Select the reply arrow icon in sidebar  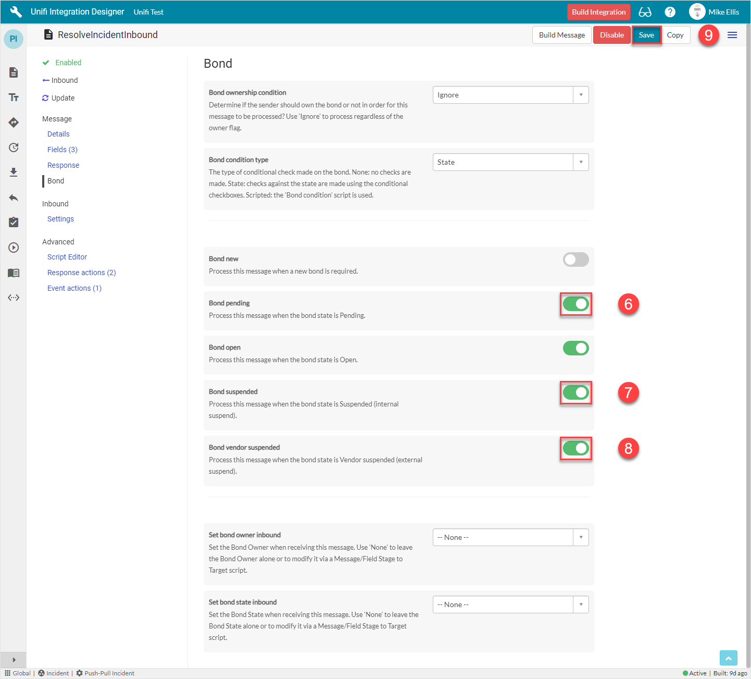pyautogui.click(x=14, y=197)
